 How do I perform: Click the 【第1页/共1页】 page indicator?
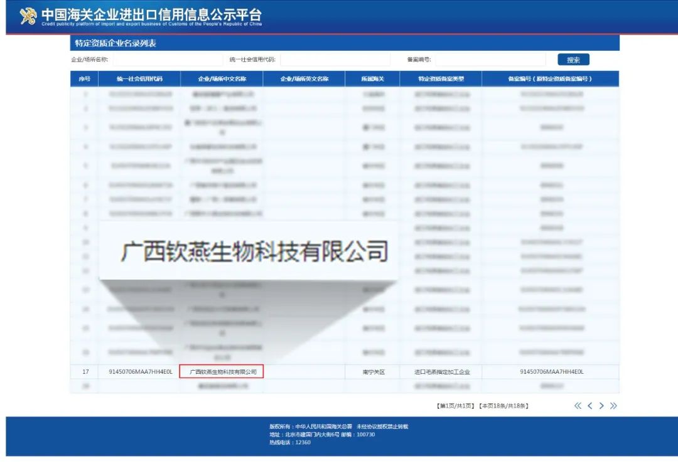coord(455,406)
